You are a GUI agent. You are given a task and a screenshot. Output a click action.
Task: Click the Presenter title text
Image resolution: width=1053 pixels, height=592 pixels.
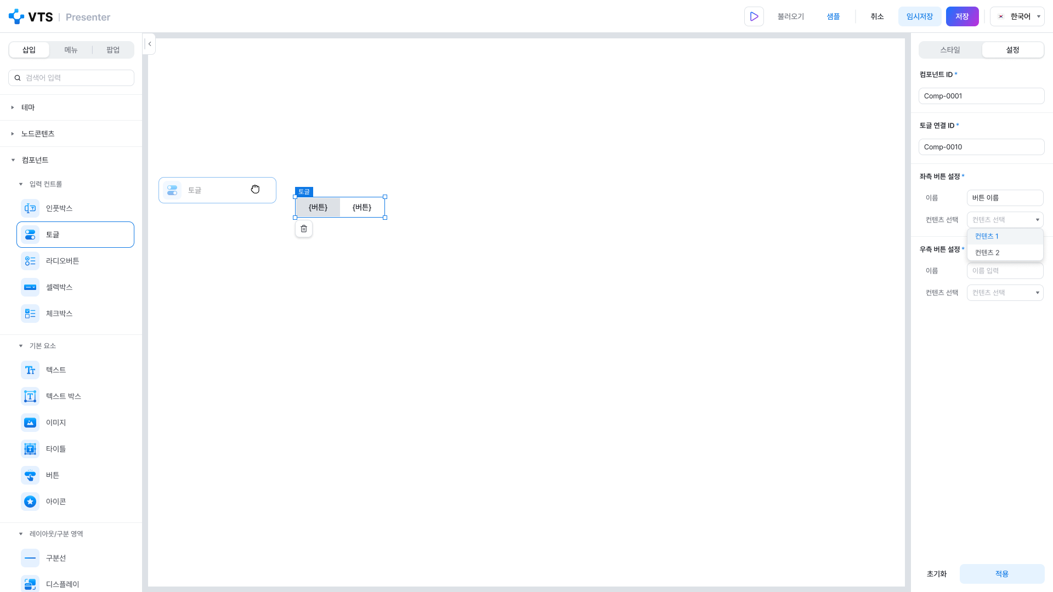pos(88,17)
